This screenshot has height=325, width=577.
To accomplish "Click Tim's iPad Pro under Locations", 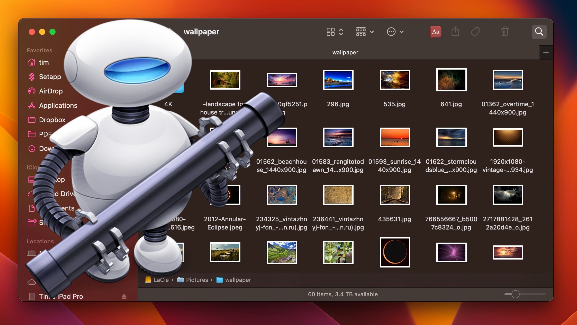I will 61,296.
